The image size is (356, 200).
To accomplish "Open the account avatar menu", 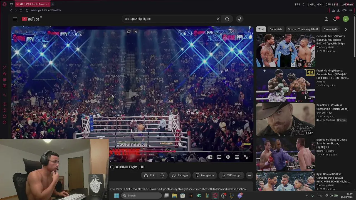I will tap(346, 19).
